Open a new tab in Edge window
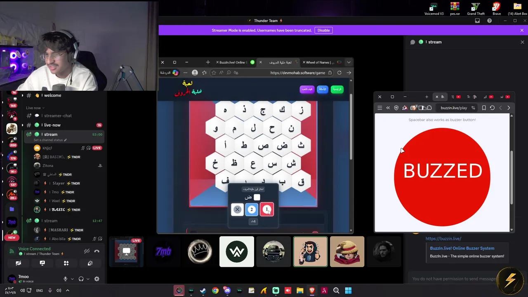This screenshot has height=297, width=528. tap(208, 62)
